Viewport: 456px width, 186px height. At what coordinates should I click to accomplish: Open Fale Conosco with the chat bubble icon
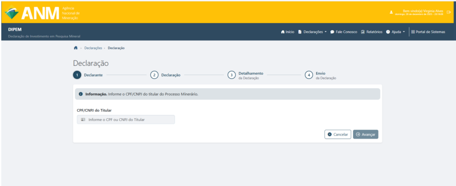(x=344, y=32)
